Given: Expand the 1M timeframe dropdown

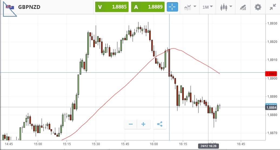Looking at the screenshot, I should [208, 7].
